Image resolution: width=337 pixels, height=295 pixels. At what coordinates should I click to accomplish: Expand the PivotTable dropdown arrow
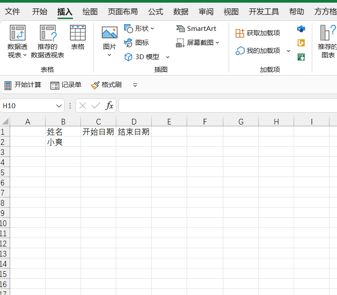(x=25, y=55)
